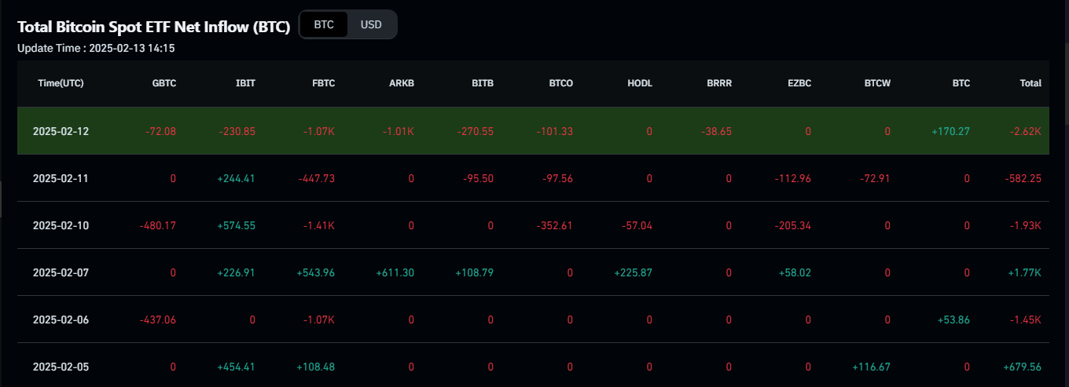
Task: Click the IBIT column header
Action: pos(245,83)
